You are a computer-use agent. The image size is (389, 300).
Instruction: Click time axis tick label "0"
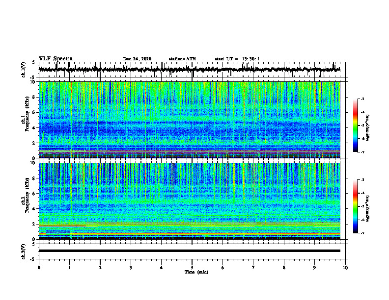(39, 268)
